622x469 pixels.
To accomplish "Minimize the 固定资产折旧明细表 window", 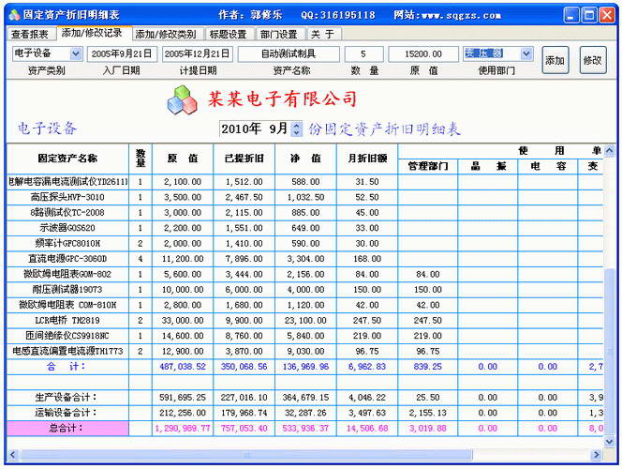I will (571, 15).
